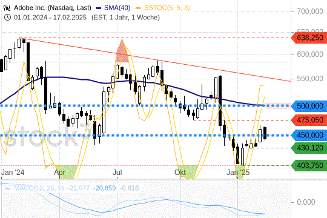Viewport: 327px width, 218px height.
Task: Click the Adobe Inc. (Nasdaq, Last) title
Action: coord(53,8)
